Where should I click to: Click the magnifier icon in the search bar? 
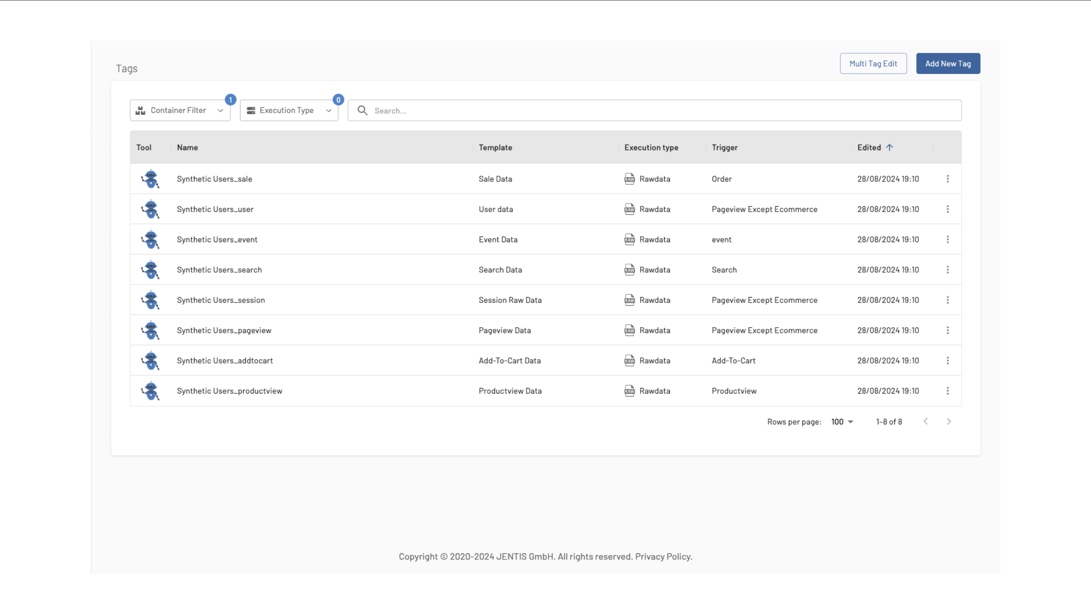pos(362,111)
